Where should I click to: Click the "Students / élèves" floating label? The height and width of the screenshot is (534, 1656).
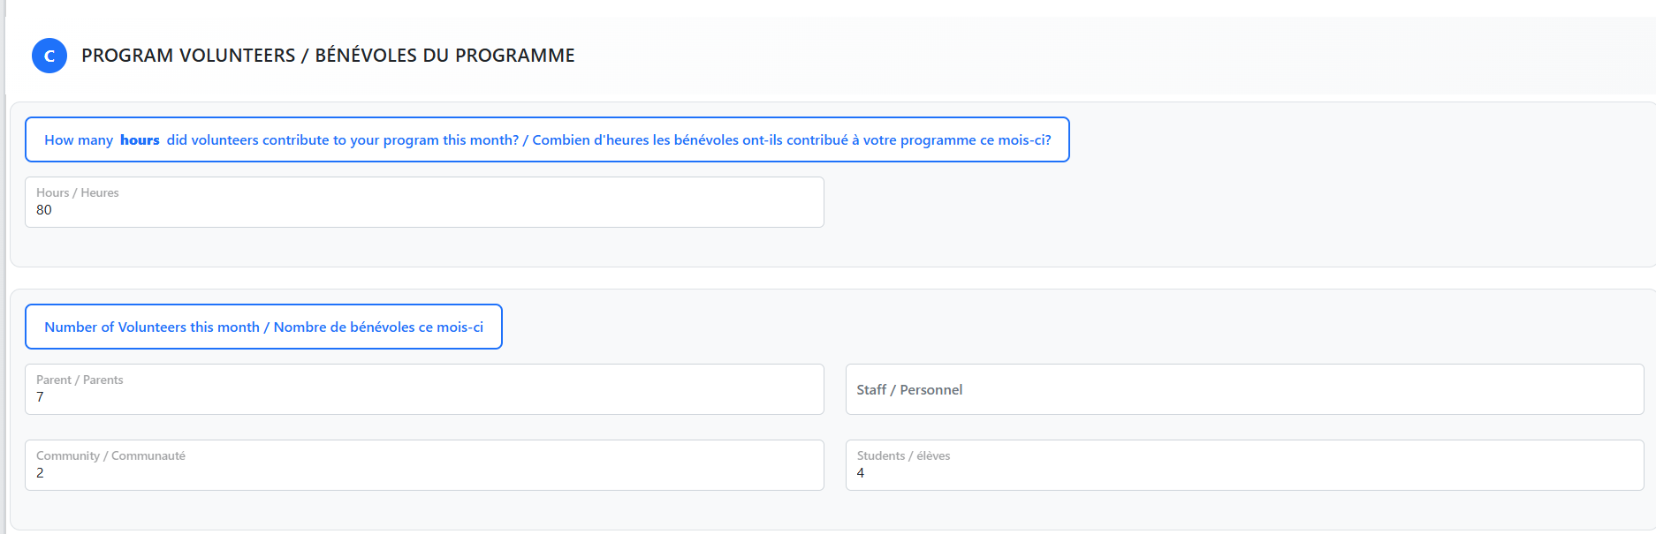903,455
